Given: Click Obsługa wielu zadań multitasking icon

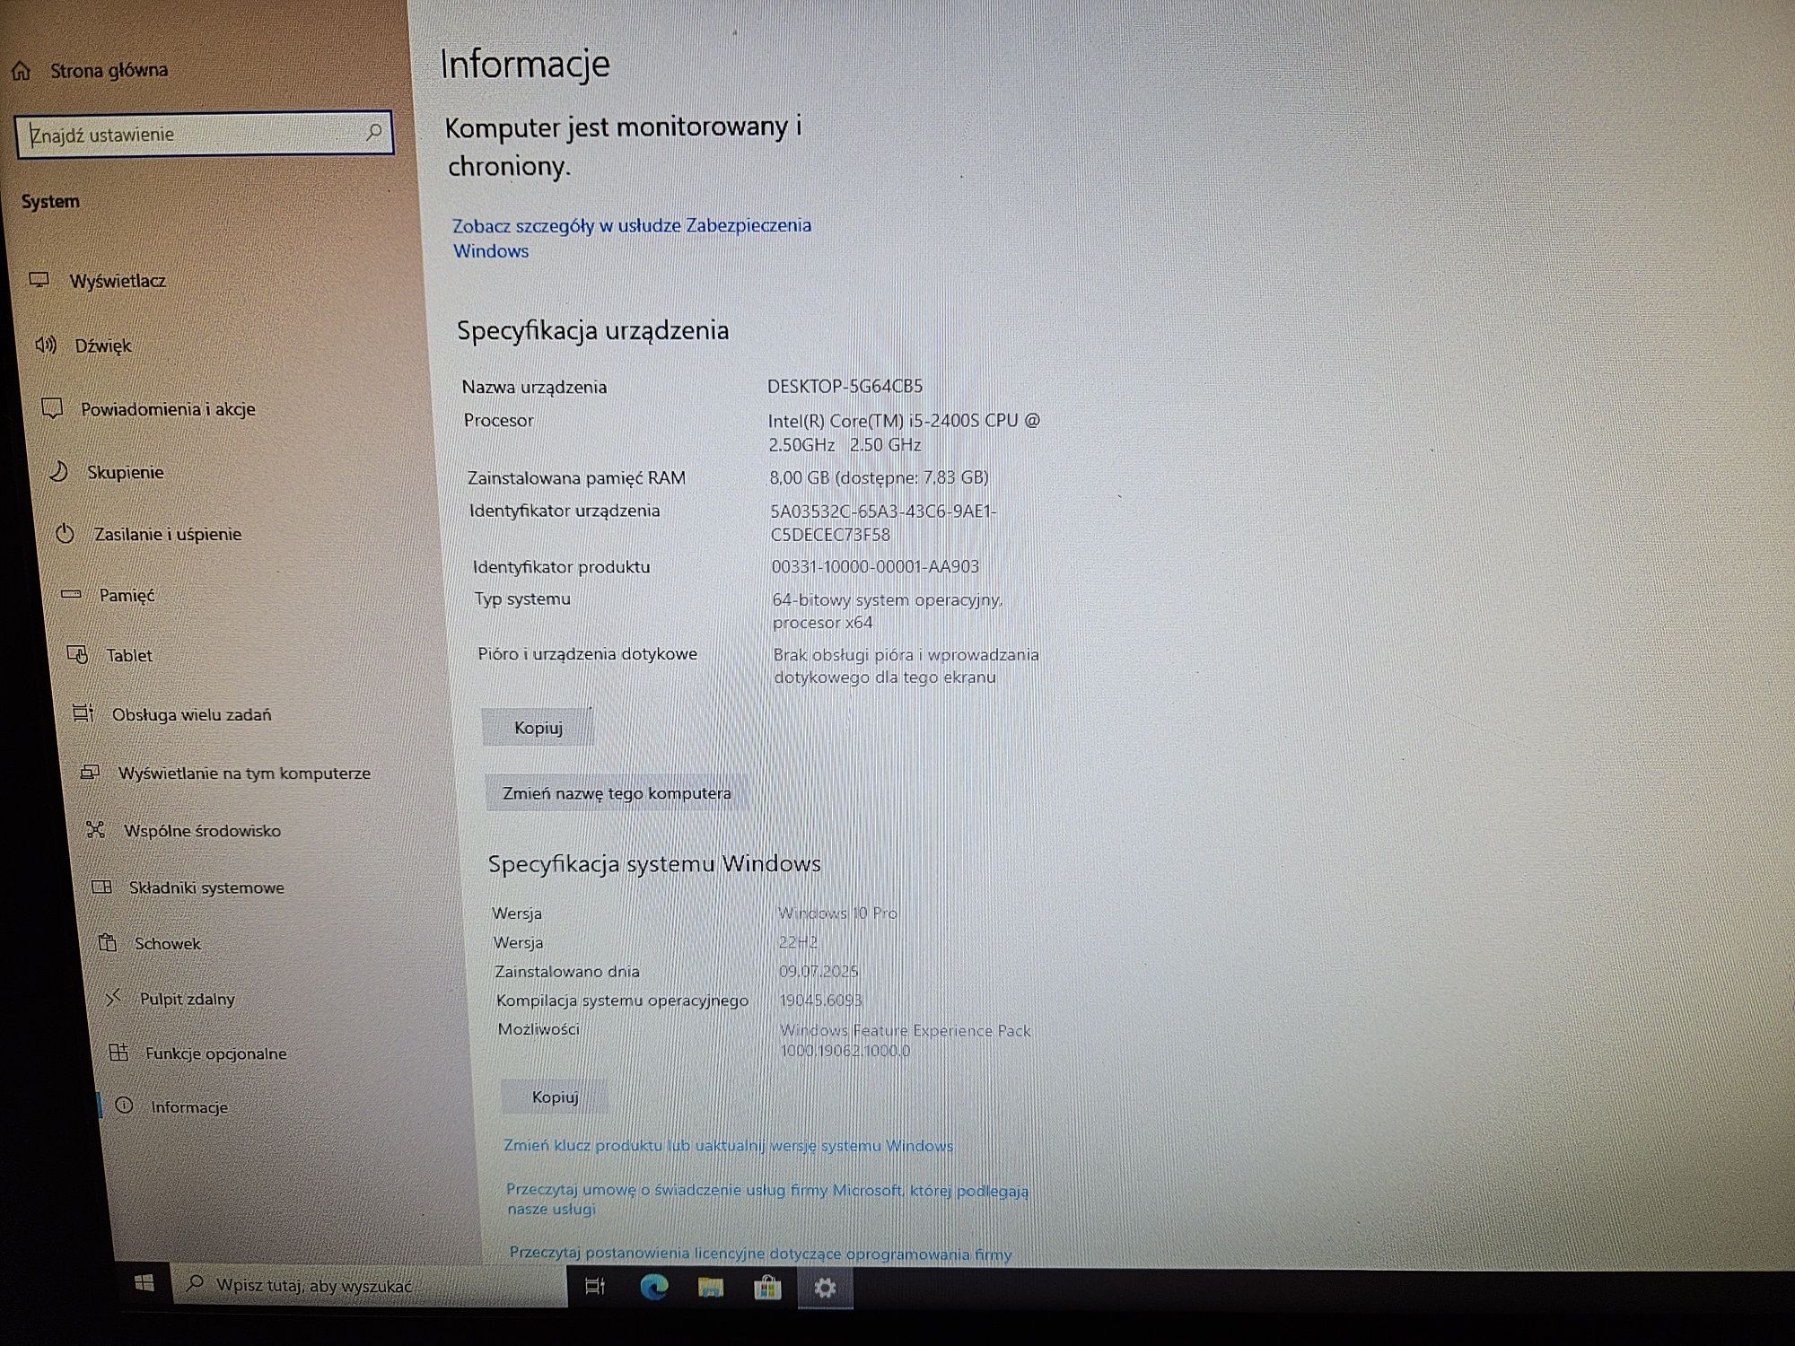Looking at the screenshot, I should tap(83, 713).
